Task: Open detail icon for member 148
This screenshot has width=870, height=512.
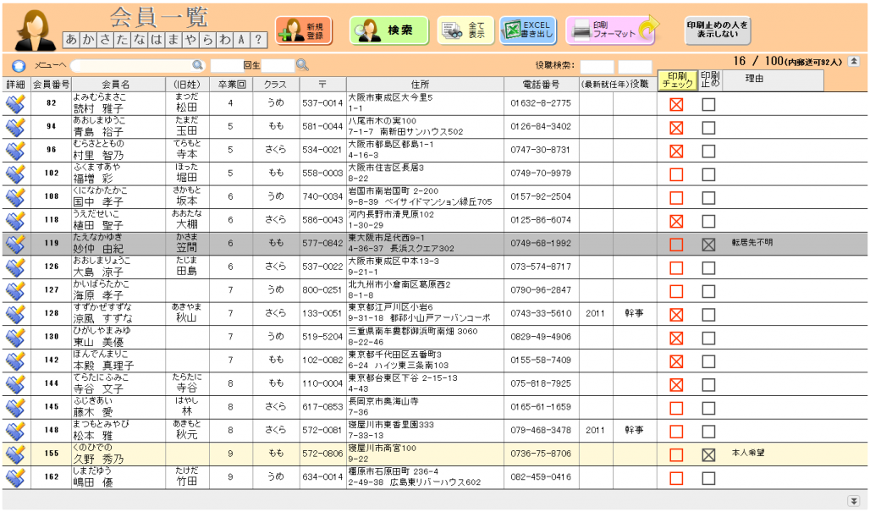Action: 15,431
